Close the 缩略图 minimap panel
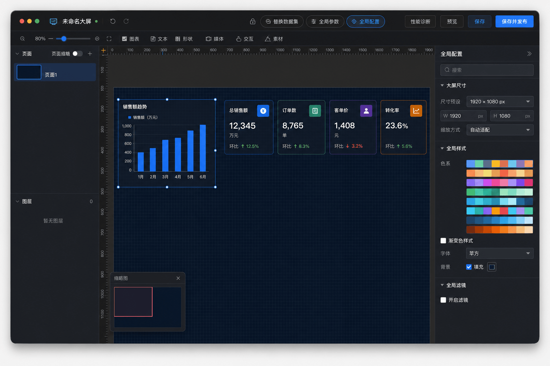 178,278
